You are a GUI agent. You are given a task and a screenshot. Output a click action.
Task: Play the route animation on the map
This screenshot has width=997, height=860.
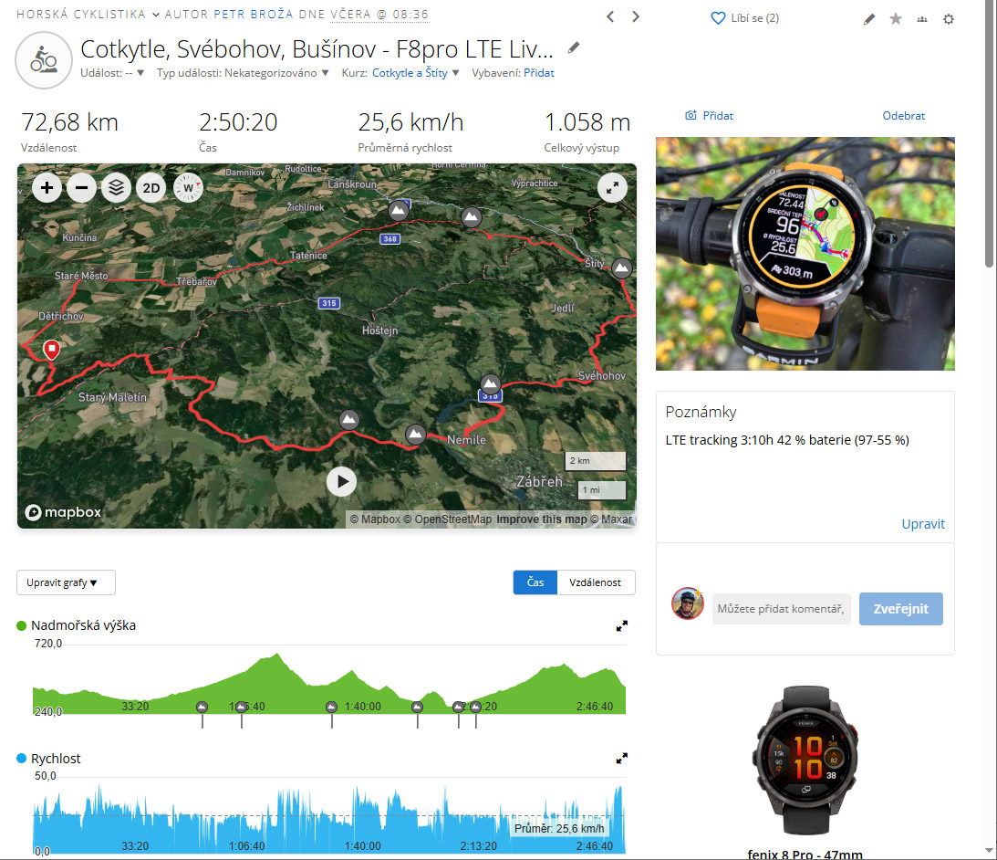click(341, 482)
